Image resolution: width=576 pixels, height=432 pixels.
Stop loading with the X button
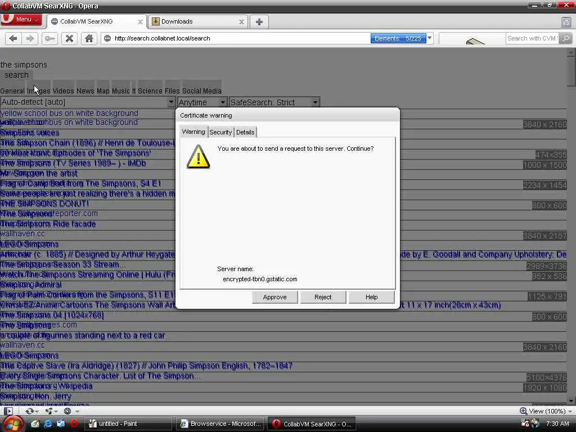coord(69,38)
